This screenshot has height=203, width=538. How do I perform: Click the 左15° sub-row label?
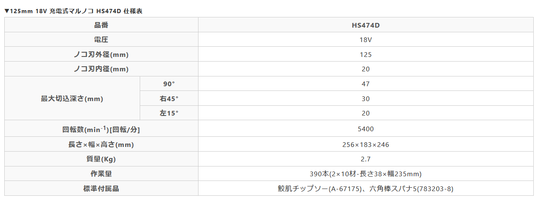pos(169,113)
